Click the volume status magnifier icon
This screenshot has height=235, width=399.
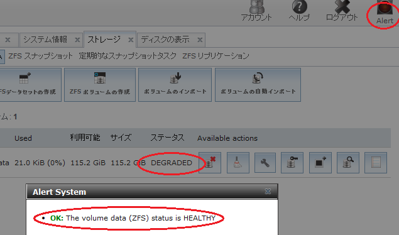[348, 163]
